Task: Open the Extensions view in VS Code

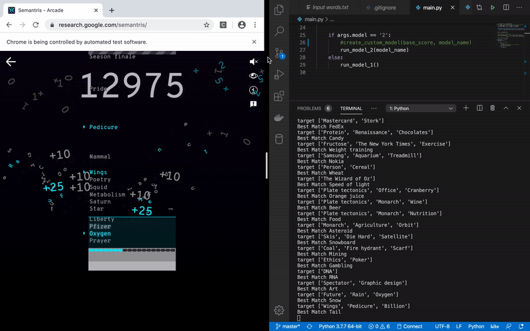Action: pyautogui.click(x=279, y=96)
